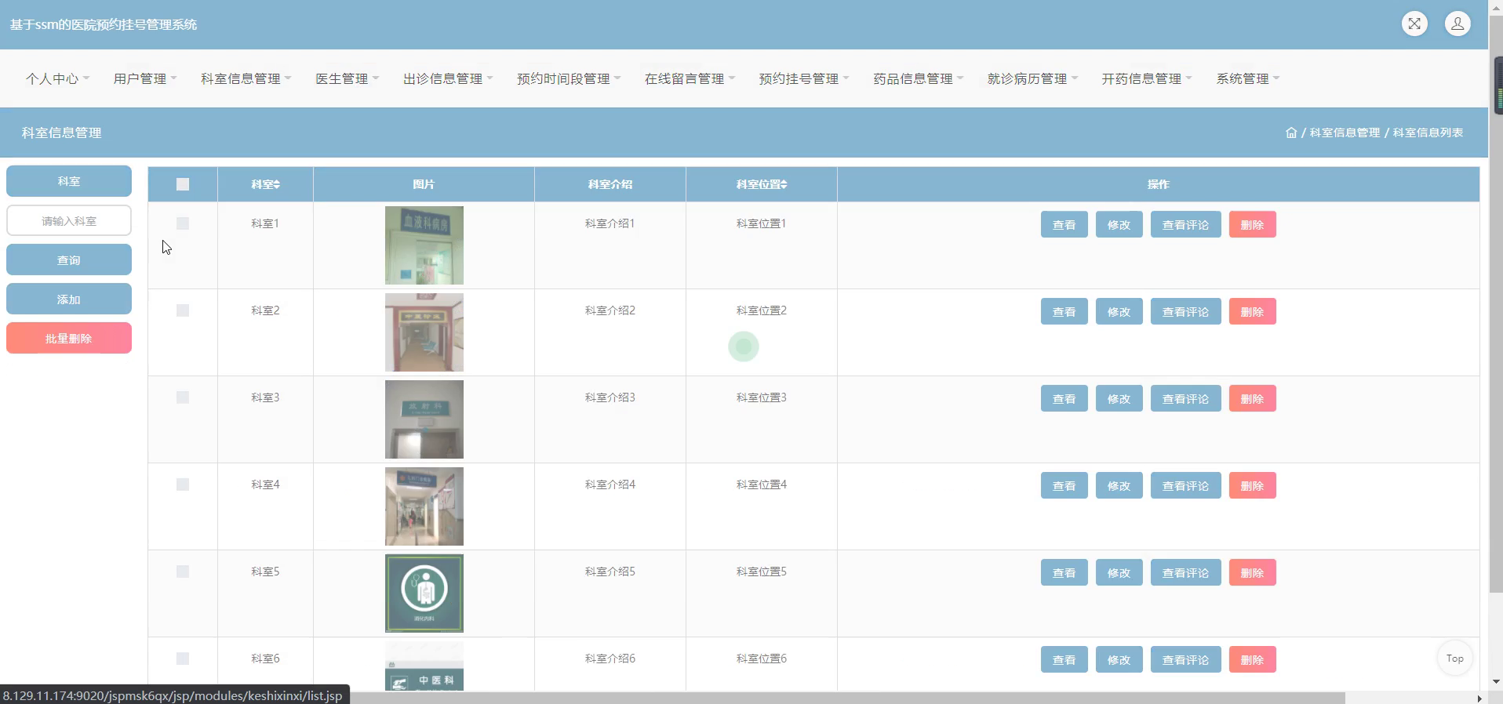Sort table by 科室 column arrow

click(277, 184)
